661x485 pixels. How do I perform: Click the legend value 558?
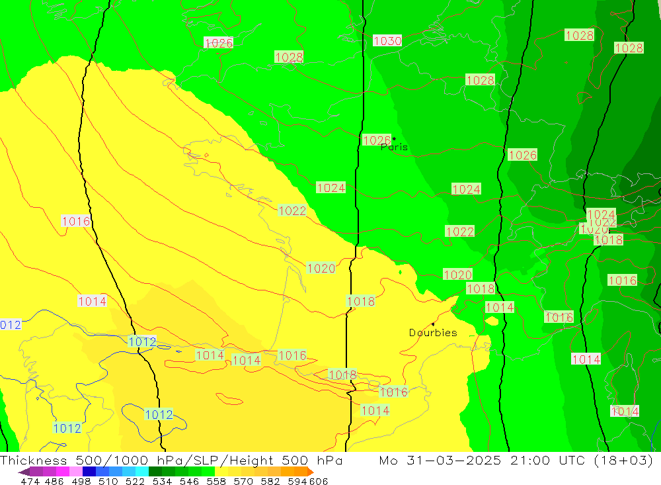coord(216,481)
